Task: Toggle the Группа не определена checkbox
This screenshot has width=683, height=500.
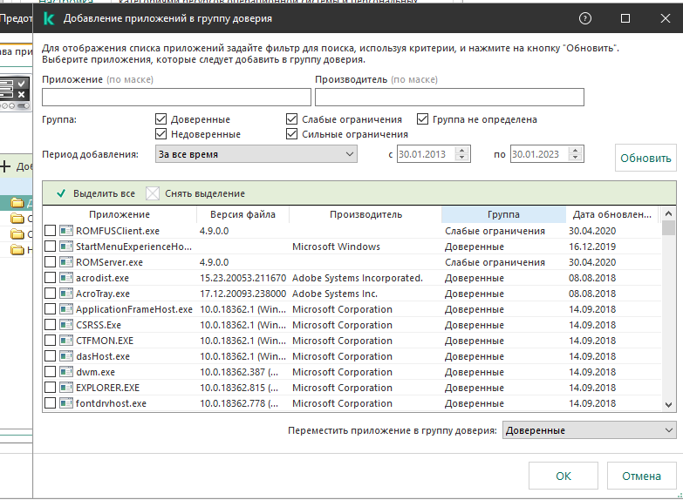Action: pyautogui.click(x=423, y=119)
